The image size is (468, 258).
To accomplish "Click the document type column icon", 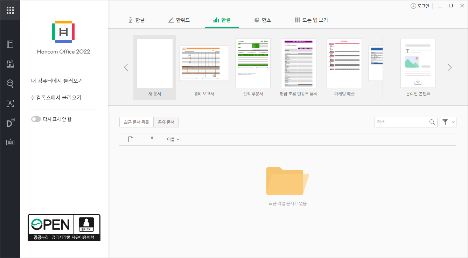I will pyautogui.click(x=131, y=139).
